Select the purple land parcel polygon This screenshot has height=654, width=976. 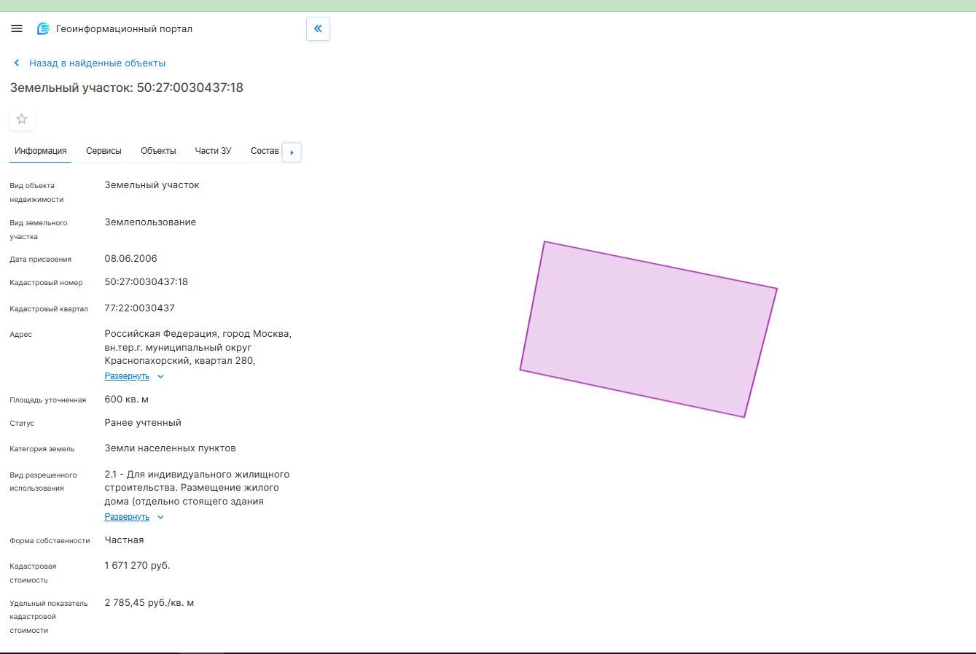(x=648, y=329)
